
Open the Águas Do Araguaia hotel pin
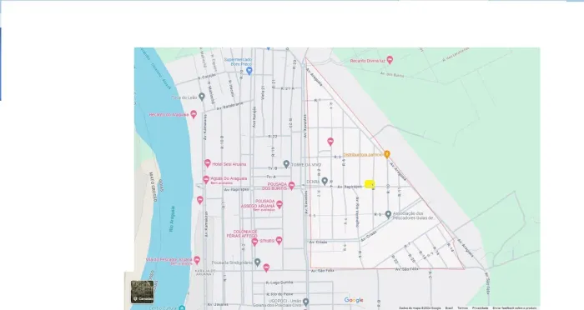(x=205, y=180)
